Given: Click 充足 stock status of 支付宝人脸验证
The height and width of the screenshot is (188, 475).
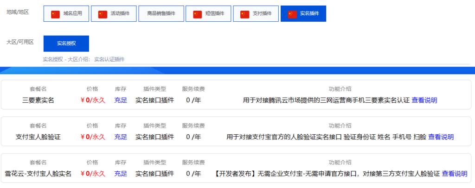Looking at the screenshot, I should 121,137.
